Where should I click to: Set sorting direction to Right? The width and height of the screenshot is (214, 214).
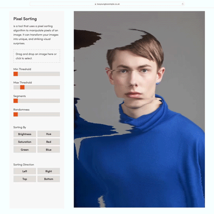pyautogui.click(x=49, y=171)
